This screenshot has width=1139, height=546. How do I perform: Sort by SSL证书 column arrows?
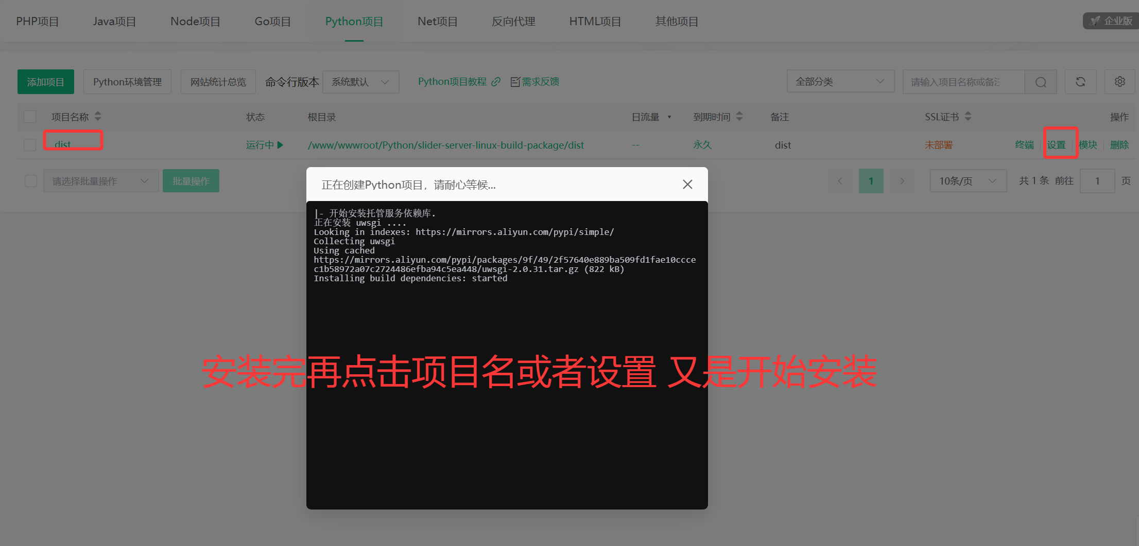pos(968,116)
